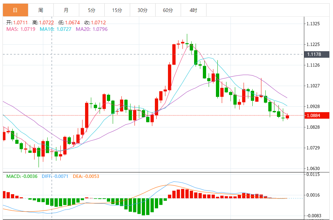Click the 1.1225 price axis label
The height and width of the screenshot is (220, 333).
click(313, 44)
